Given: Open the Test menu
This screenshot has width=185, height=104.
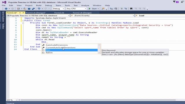Looking at the screenshot, I should pos(75,5).
